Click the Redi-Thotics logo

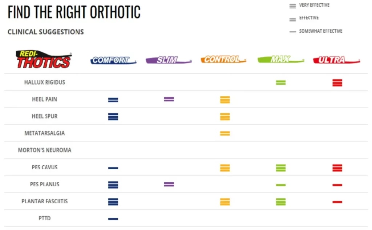coord(44,60)
